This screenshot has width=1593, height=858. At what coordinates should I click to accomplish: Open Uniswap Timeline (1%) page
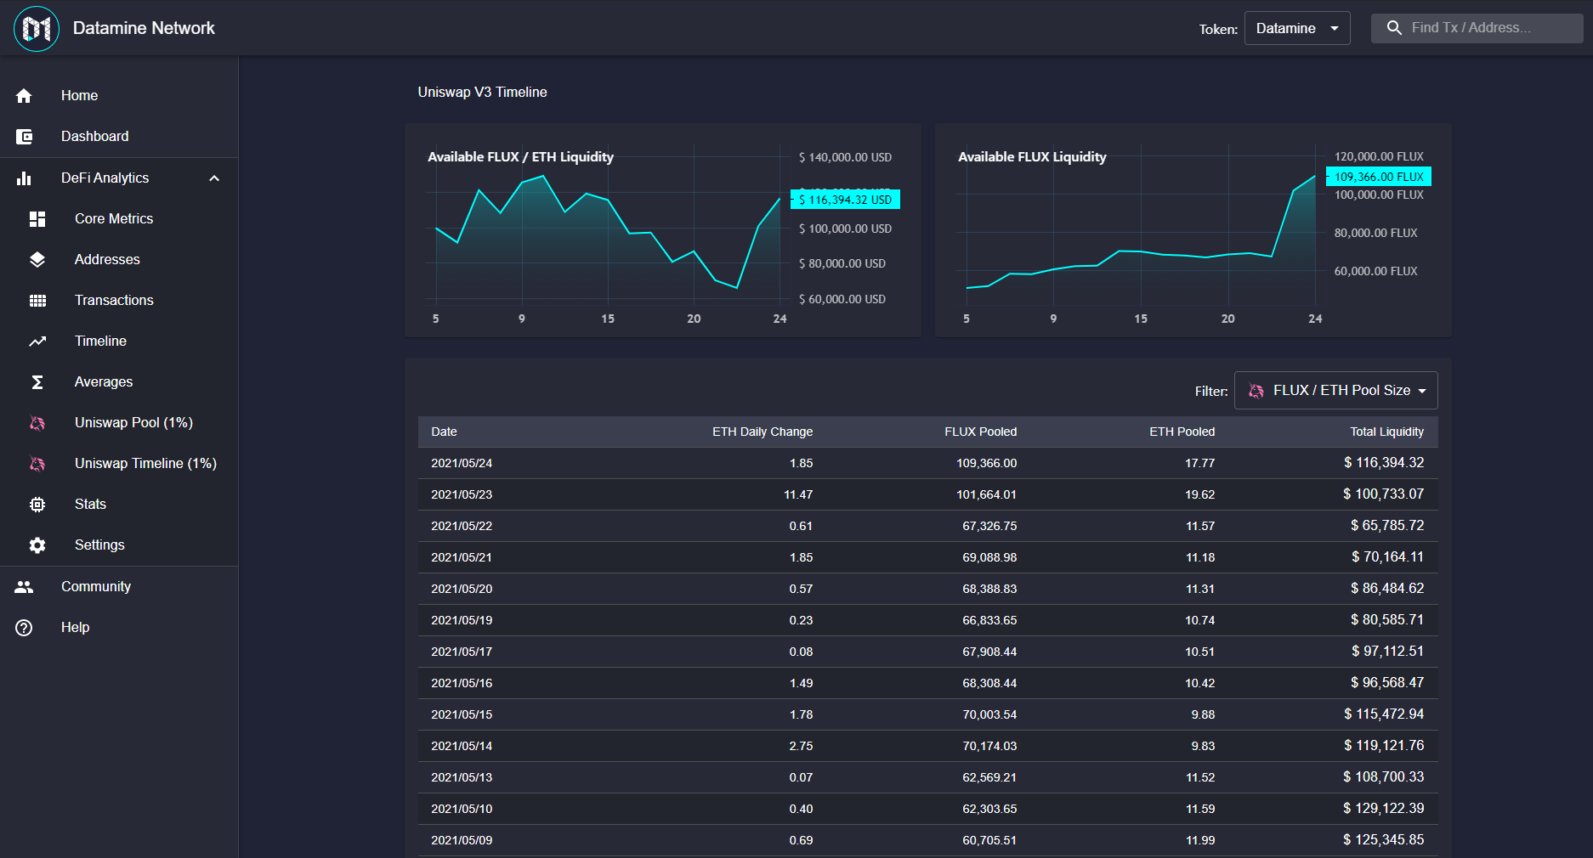(119, 464)
